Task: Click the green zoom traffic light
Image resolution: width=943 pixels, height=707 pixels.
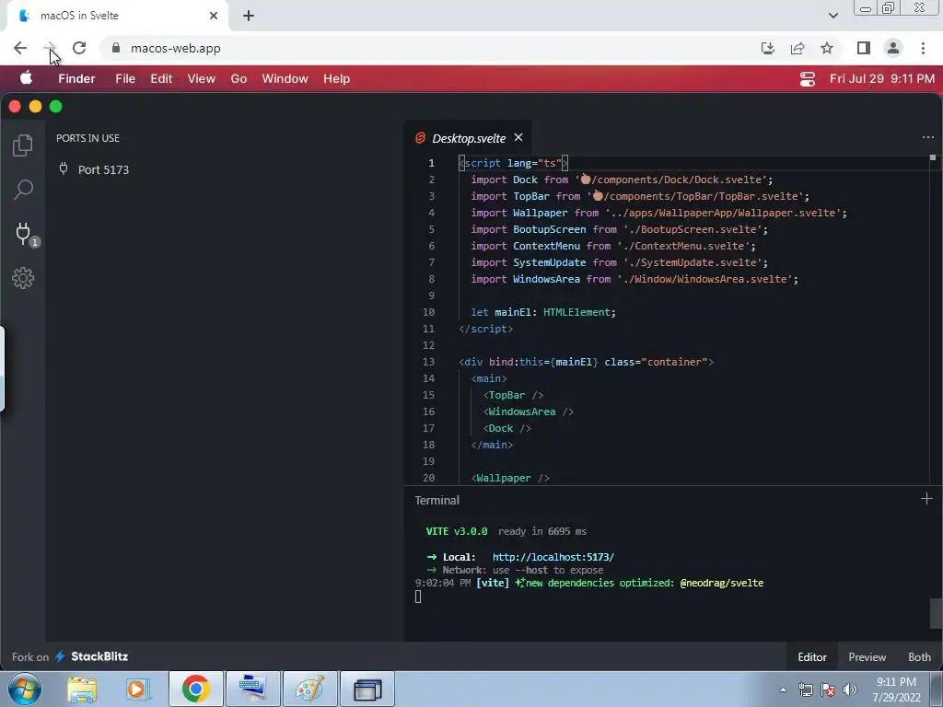Action: point(56,107)
